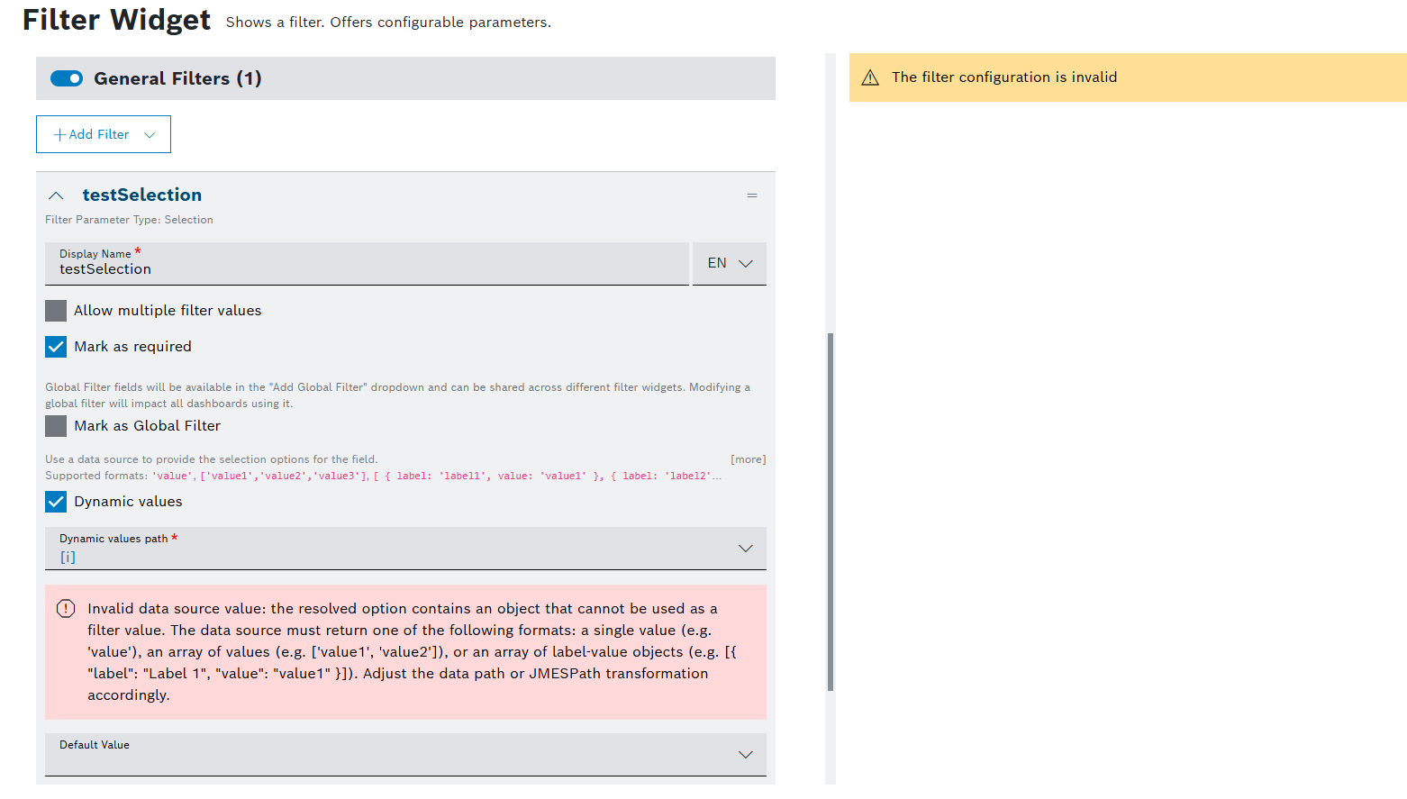
Task: Click the Global Filter fields description text
Action: point(397,395)
